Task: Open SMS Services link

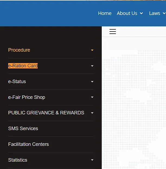Action: pos(23,129)
